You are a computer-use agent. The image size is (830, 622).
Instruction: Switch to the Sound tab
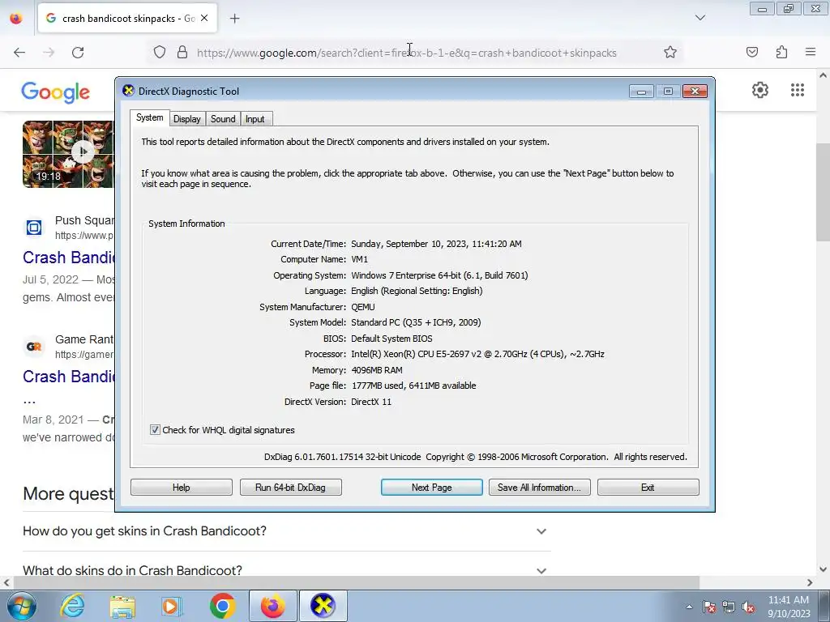[223, 119]
